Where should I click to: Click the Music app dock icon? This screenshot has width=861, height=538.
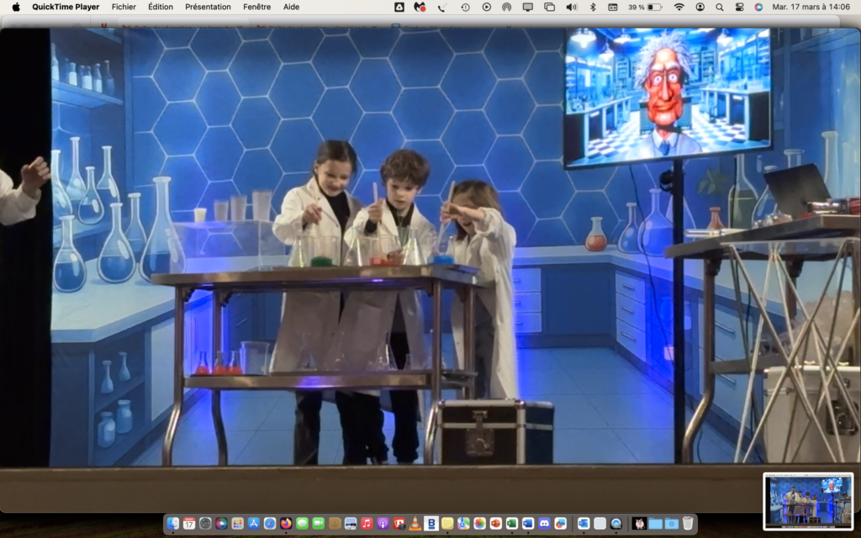point(367,523)
